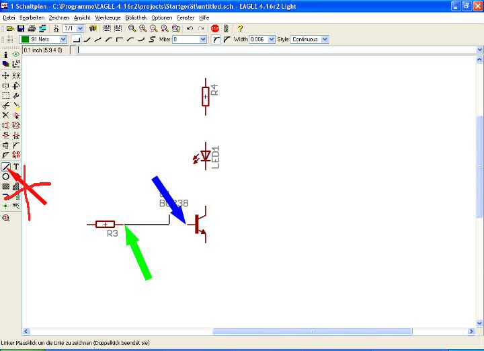Viewport: 484px width, 351px height.
Task: Click the Zoom to fit button
Action: point(132,29)
